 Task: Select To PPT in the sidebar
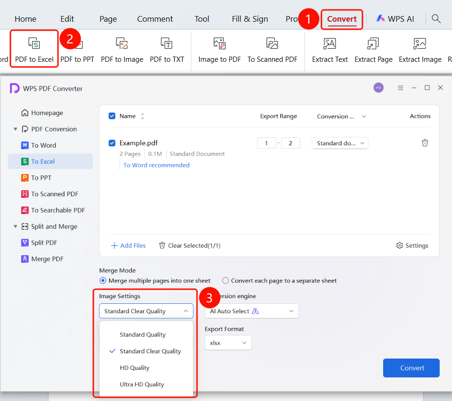[36, 178]
